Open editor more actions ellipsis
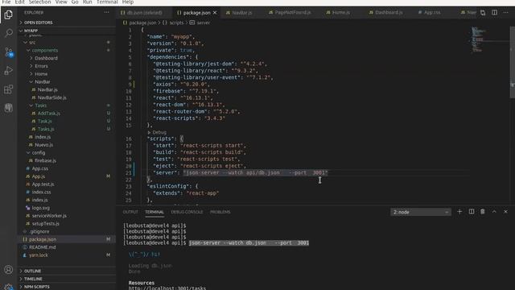 506,13
